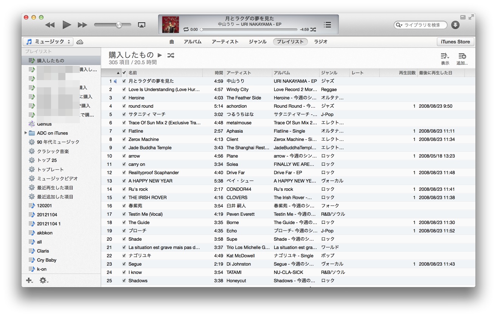Sort by the アーティスト column header
Image resolution: width=497 pixels, height=317 pixels.
248,73
